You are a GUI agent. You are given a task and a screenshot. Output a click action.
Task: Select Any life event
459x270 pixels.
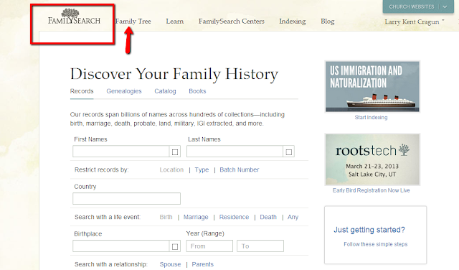293,217
